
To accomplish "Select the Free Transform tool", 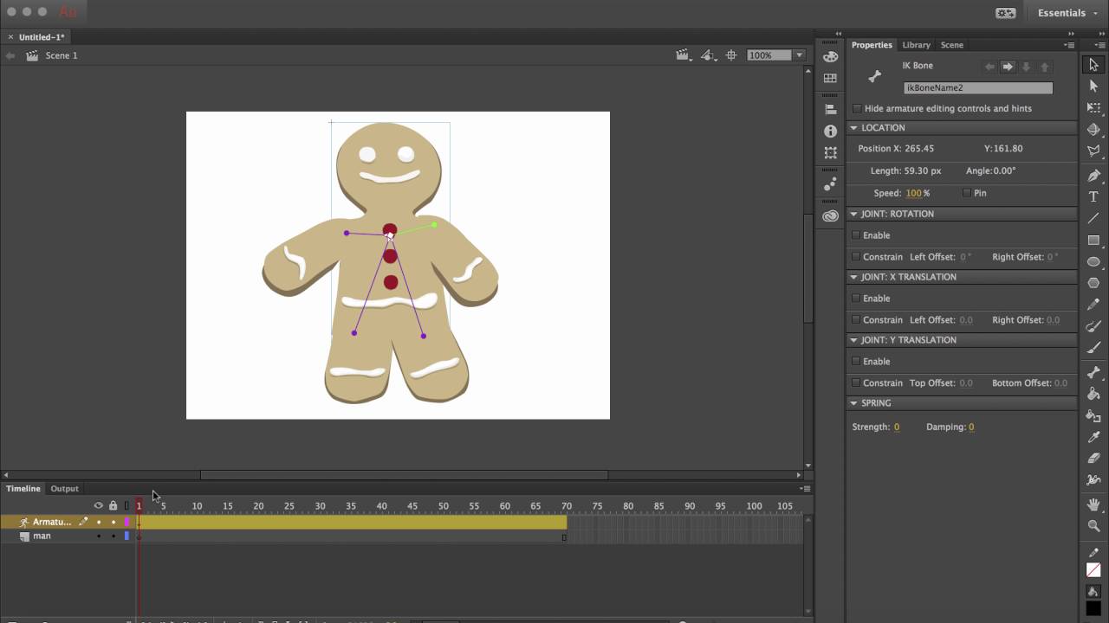I will (x=1093, y=108).
